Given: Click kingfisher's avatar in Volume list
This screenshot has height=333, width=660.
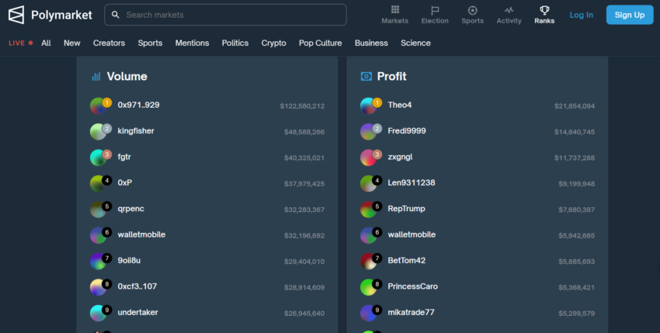Looking at the screenshot, I should tap(98, 132).
